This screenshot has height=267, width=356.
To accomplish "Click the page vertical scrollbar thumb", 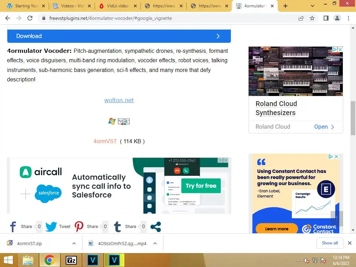I will (353, 118).
